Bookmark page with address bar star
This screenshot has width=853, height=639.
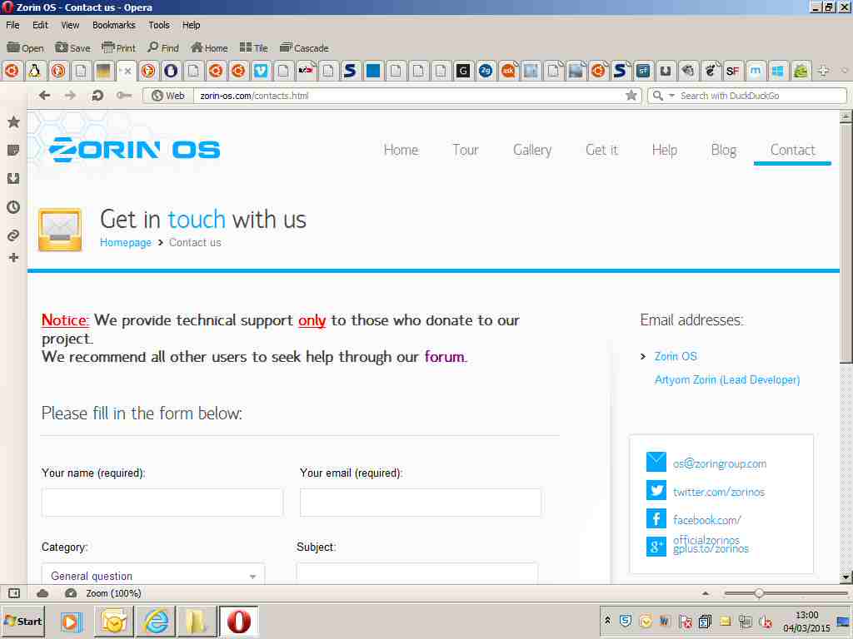pyautogui.click(x=631, y=96)
